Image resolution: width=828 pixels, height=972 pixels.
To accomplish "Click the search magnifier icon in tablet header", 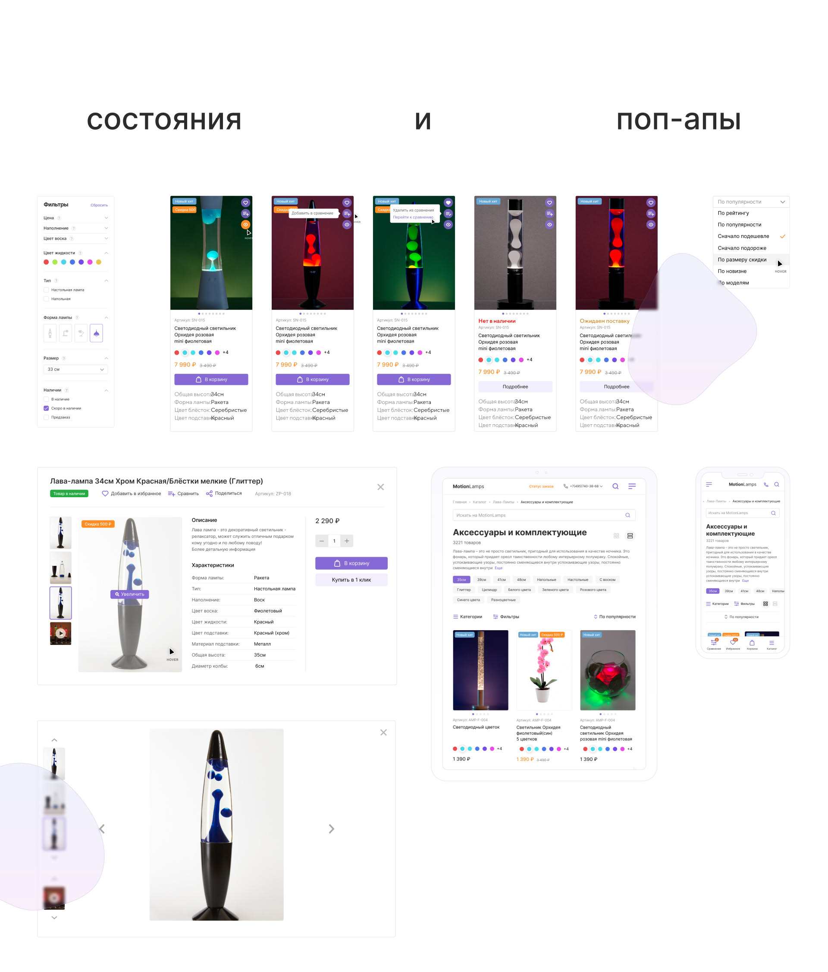I will pos(615,486).
